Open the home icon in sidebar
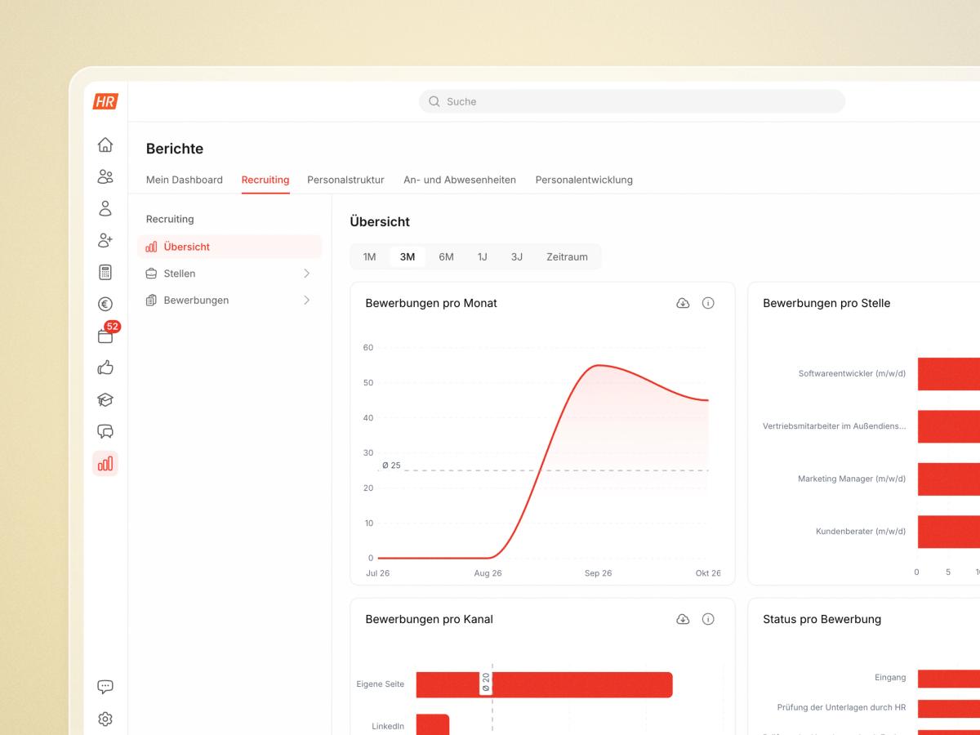This screenshot has height=735, width=980. [x=105, y=145]
